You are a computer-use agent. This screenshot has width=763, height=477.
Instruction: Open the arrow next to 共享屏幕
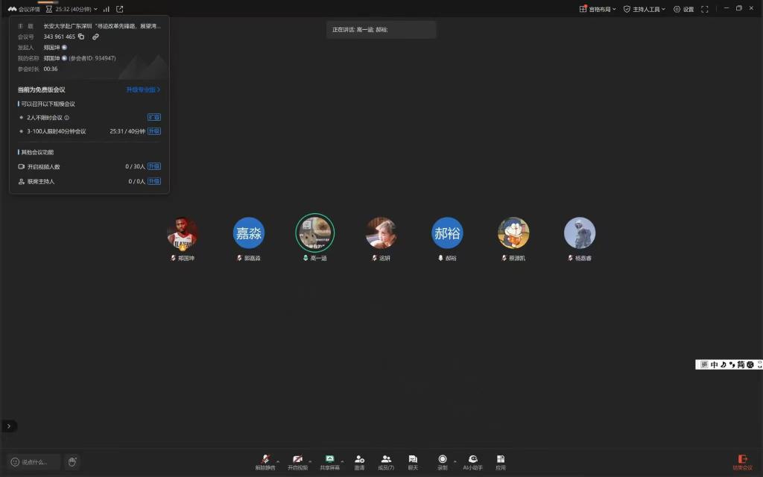342,461
